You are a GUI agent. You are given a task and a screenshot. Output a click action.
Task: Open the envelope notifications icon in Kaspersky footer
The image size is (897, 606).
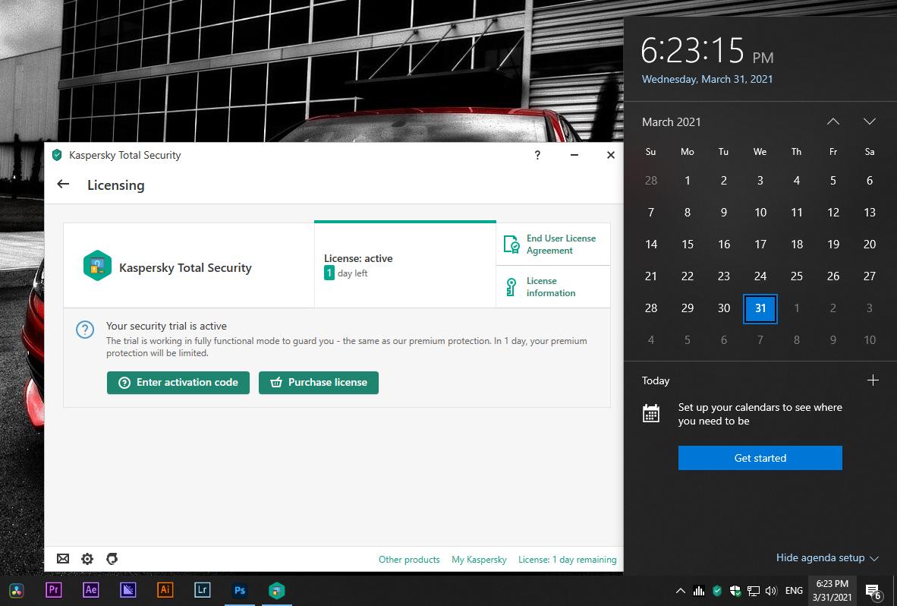tap(63, 558)
